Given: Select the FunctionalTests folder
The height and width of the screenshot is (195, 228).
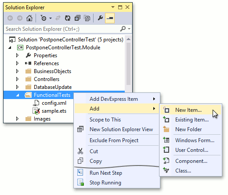Looking at the screenshot, I should click(52, 95).
